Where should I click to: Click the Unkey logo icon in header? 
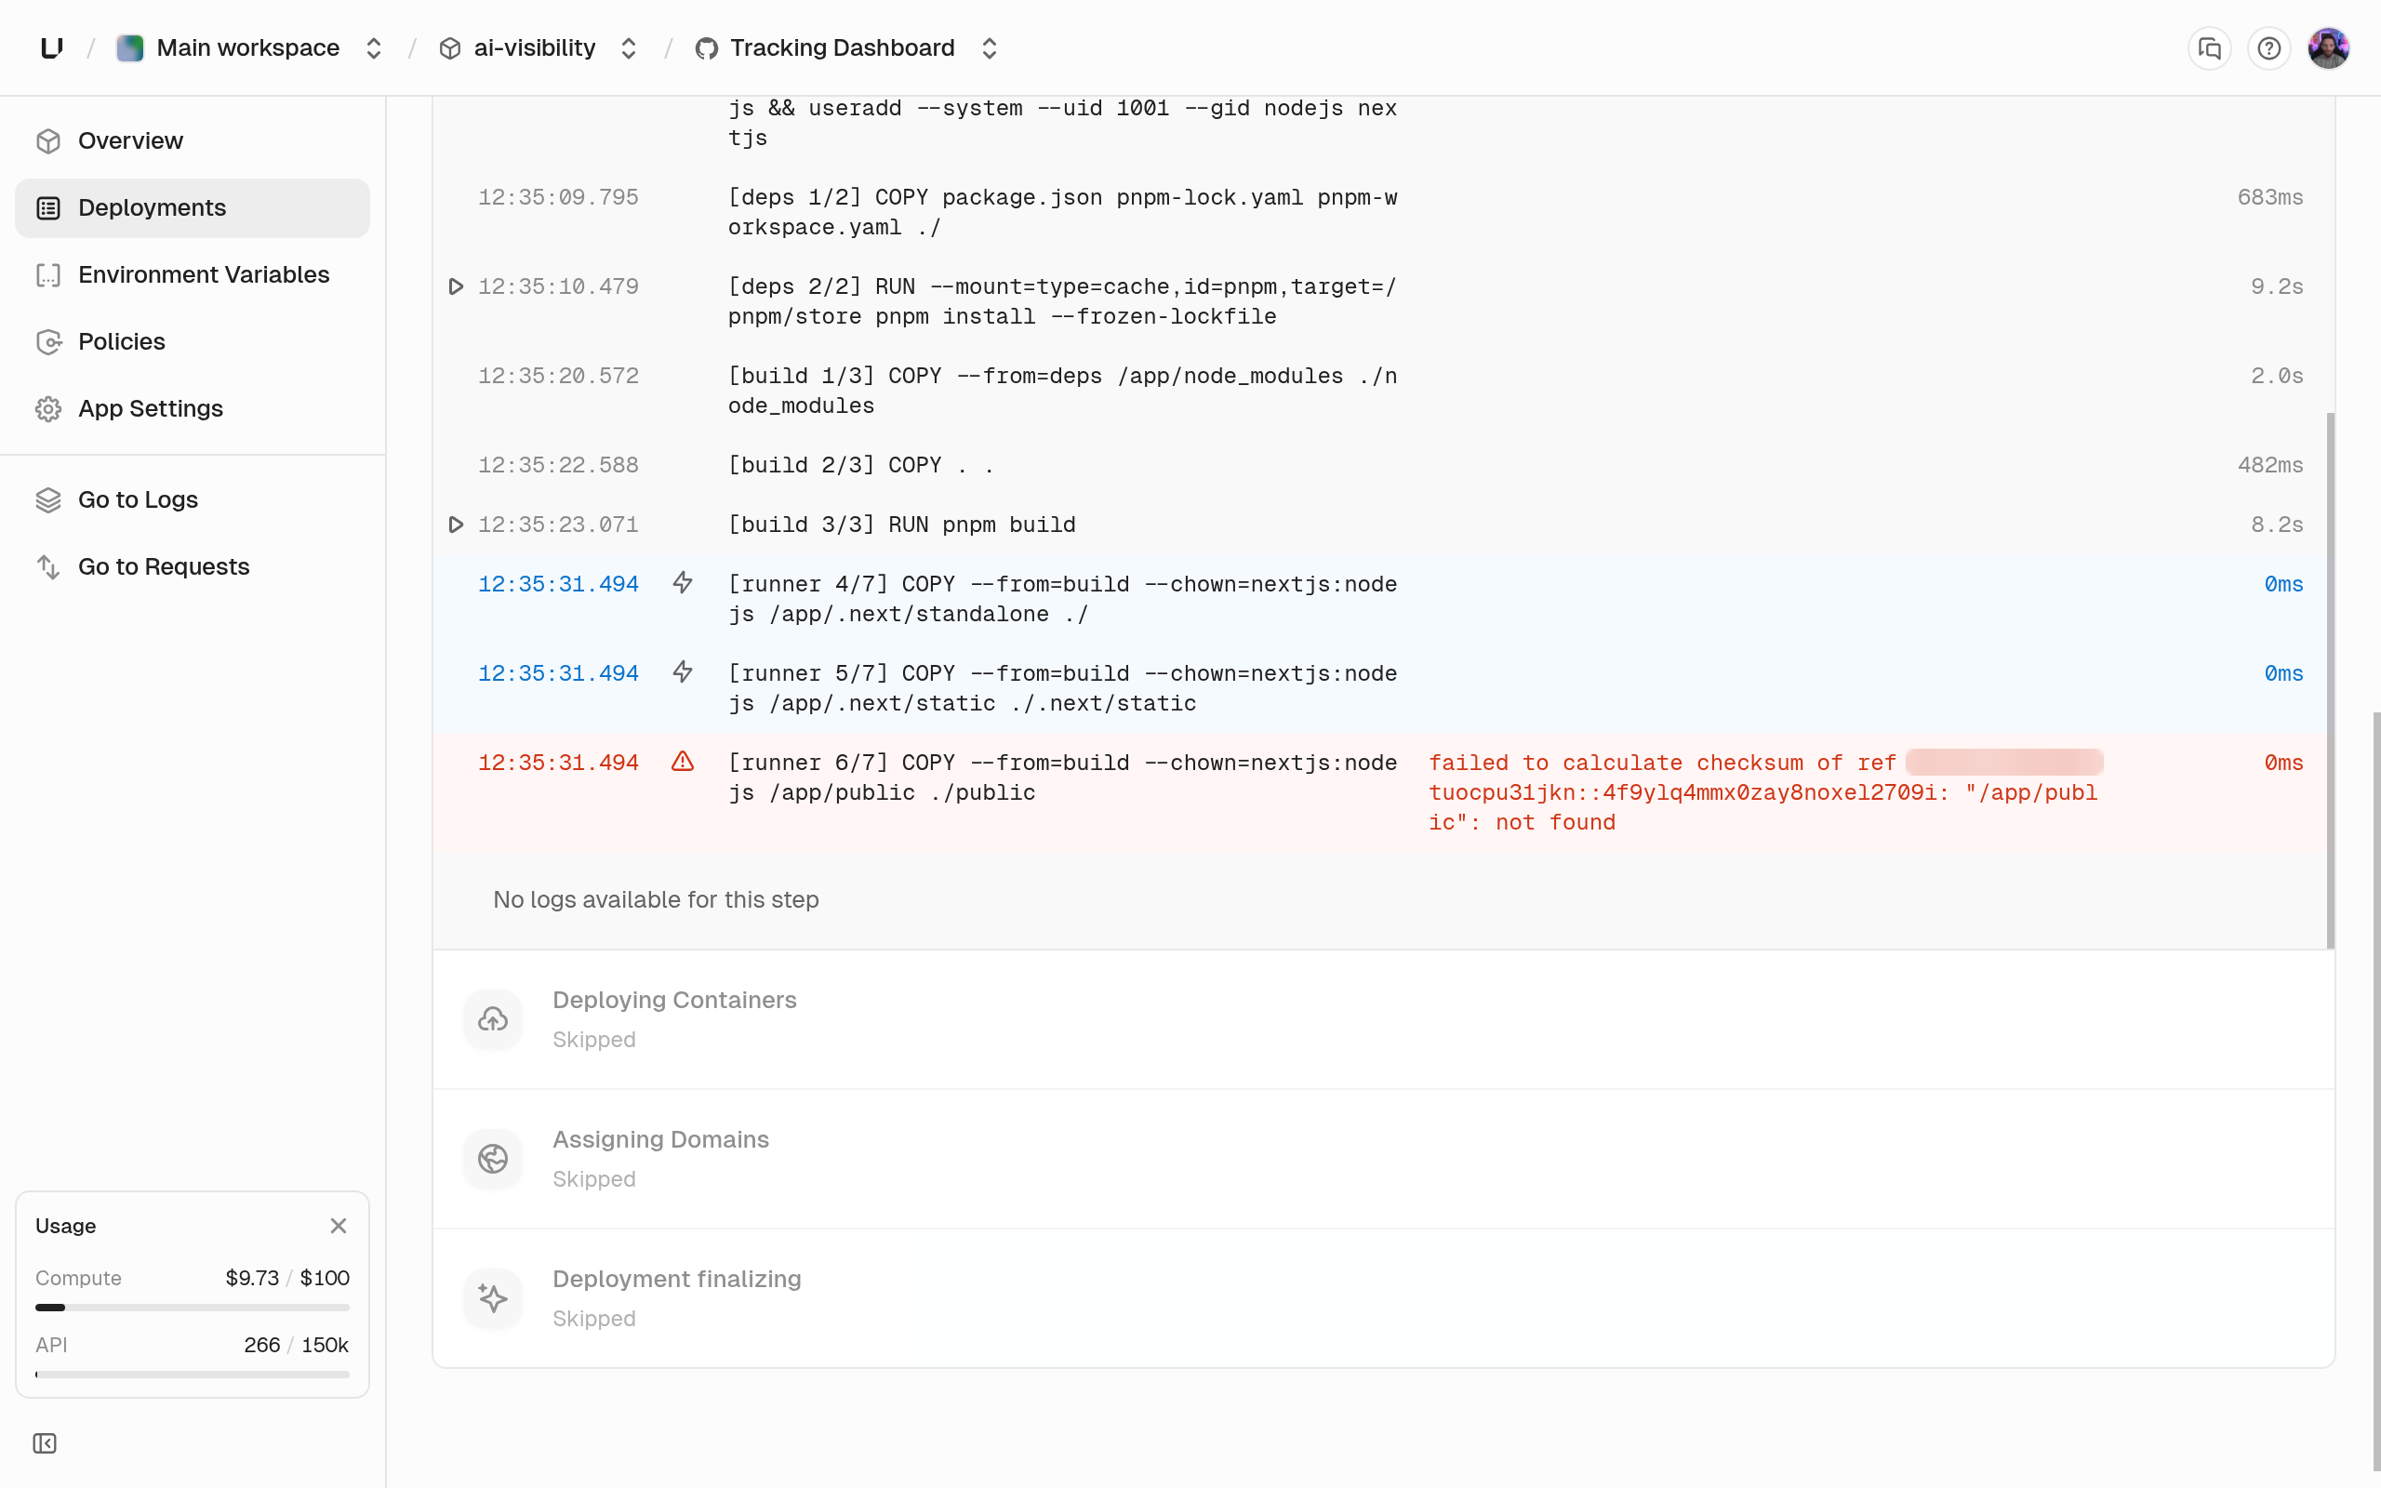click(x=52, y=47)
